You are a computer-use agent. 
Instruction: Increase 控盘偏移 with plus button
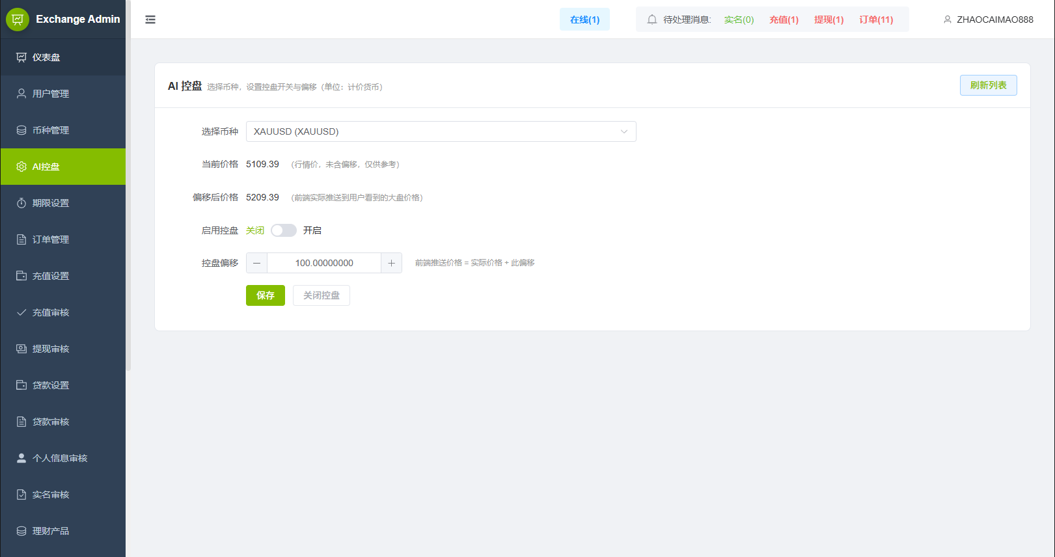click(391, 263)
